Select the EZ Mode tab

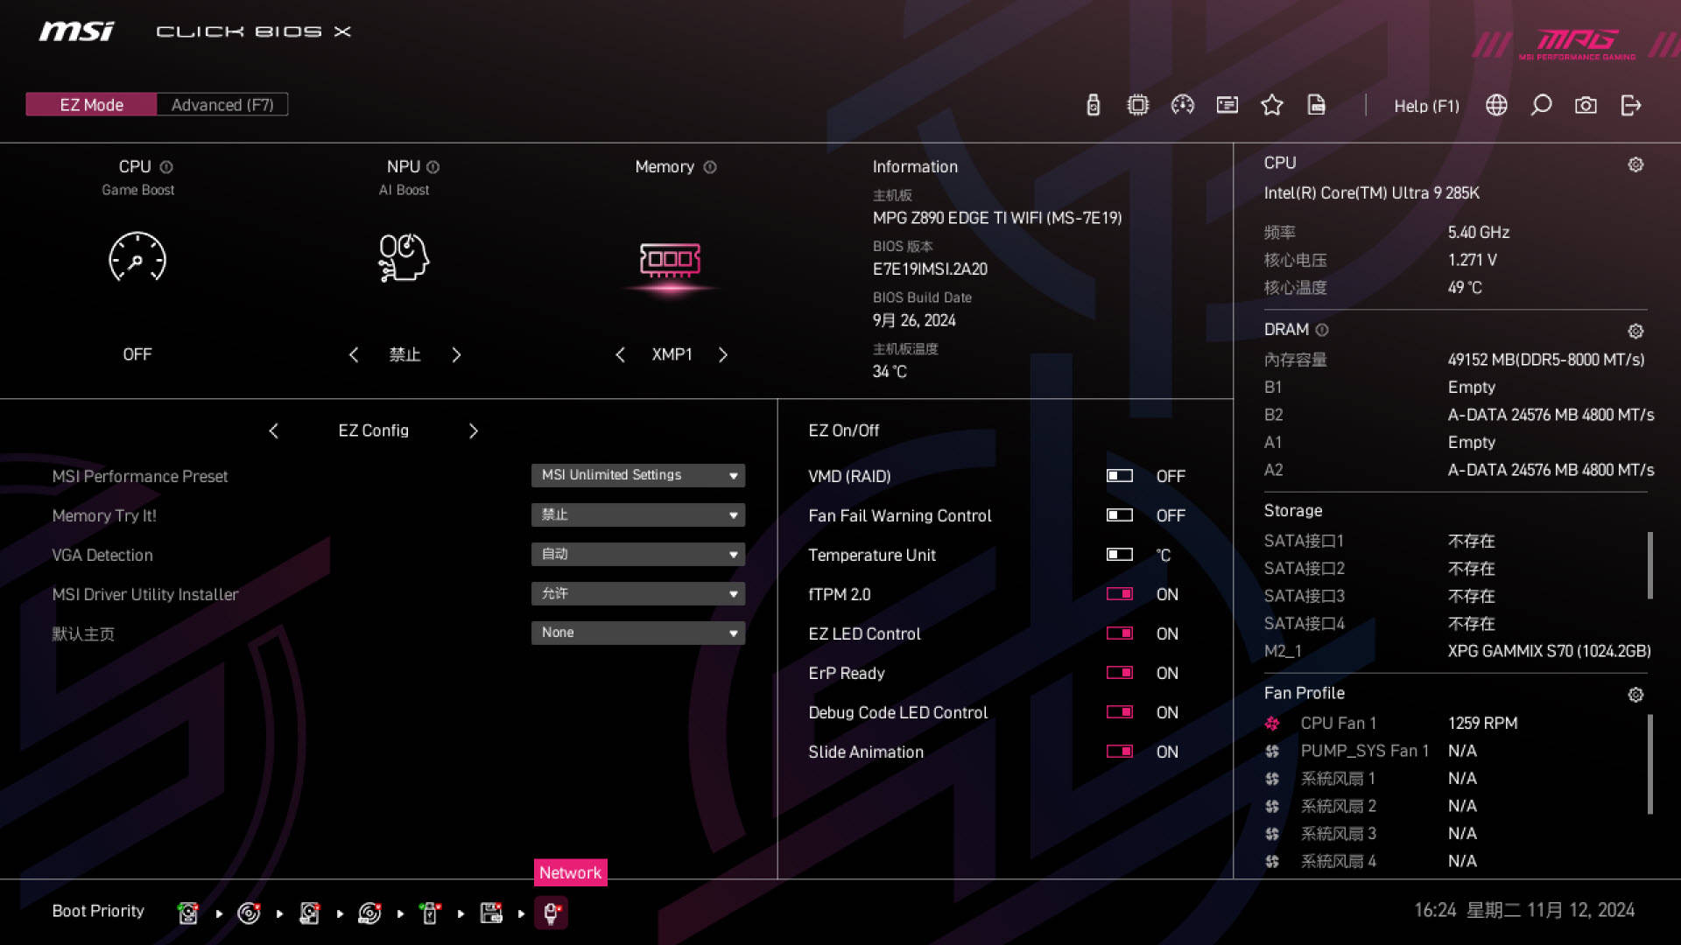point(91,105)
